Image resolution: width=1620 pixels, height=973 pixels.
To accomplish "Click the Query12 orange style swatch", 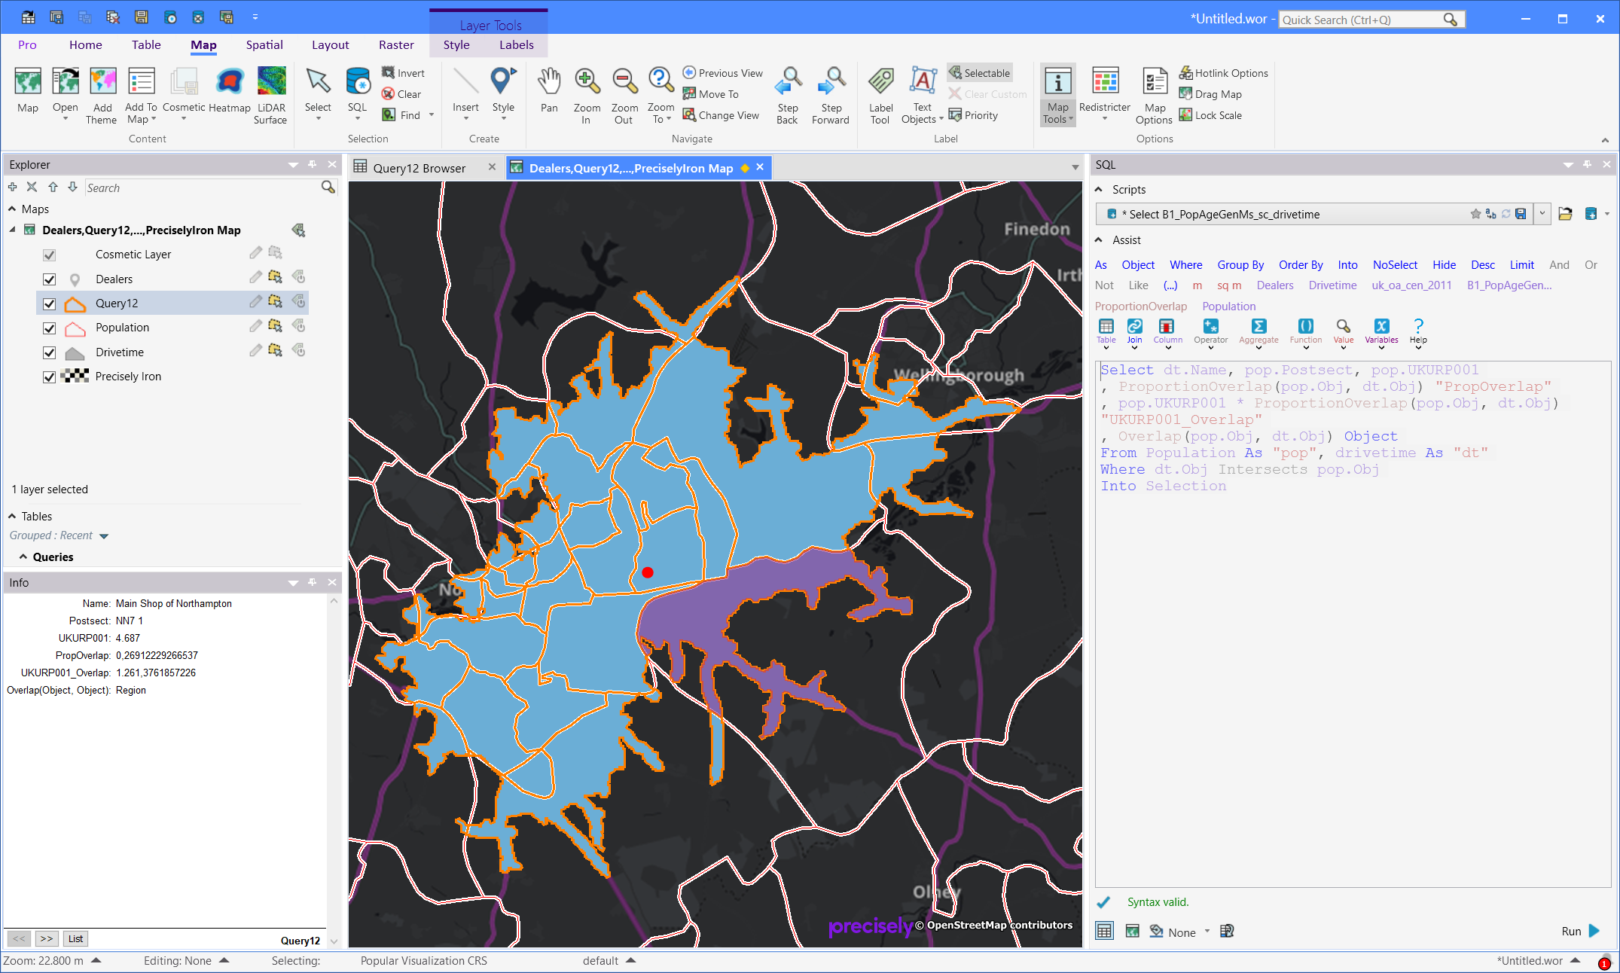I will point(75,303).
